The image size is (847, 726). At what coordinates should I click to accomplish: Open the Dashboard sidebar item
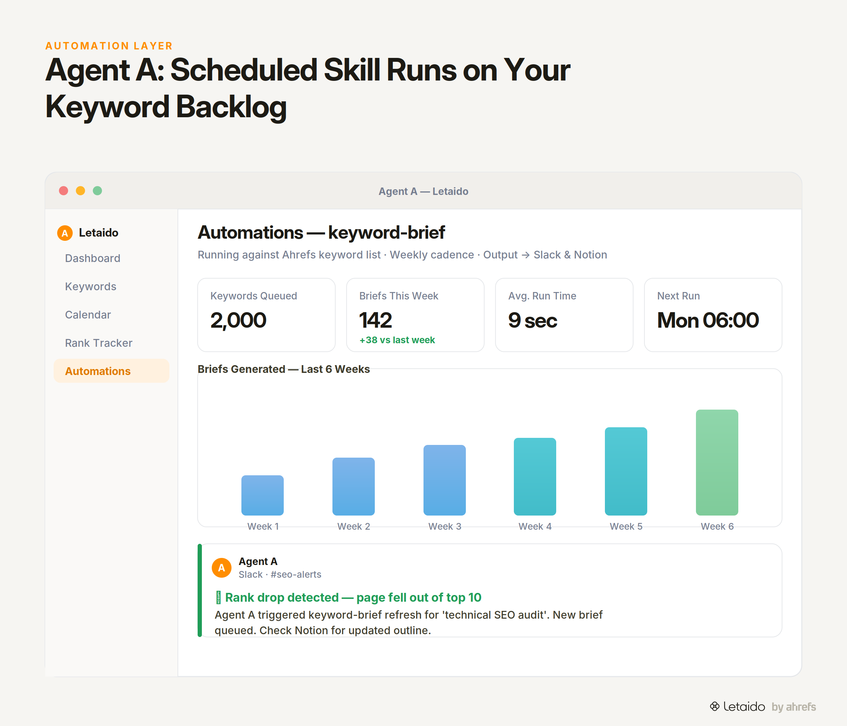[x=93, y=258]
